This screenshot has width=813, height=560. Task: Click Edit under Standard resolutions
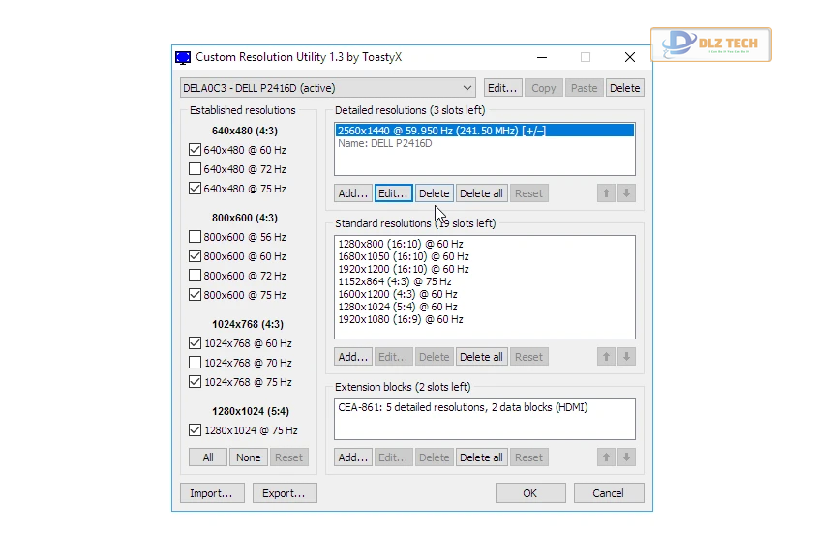tap(394, 357)
